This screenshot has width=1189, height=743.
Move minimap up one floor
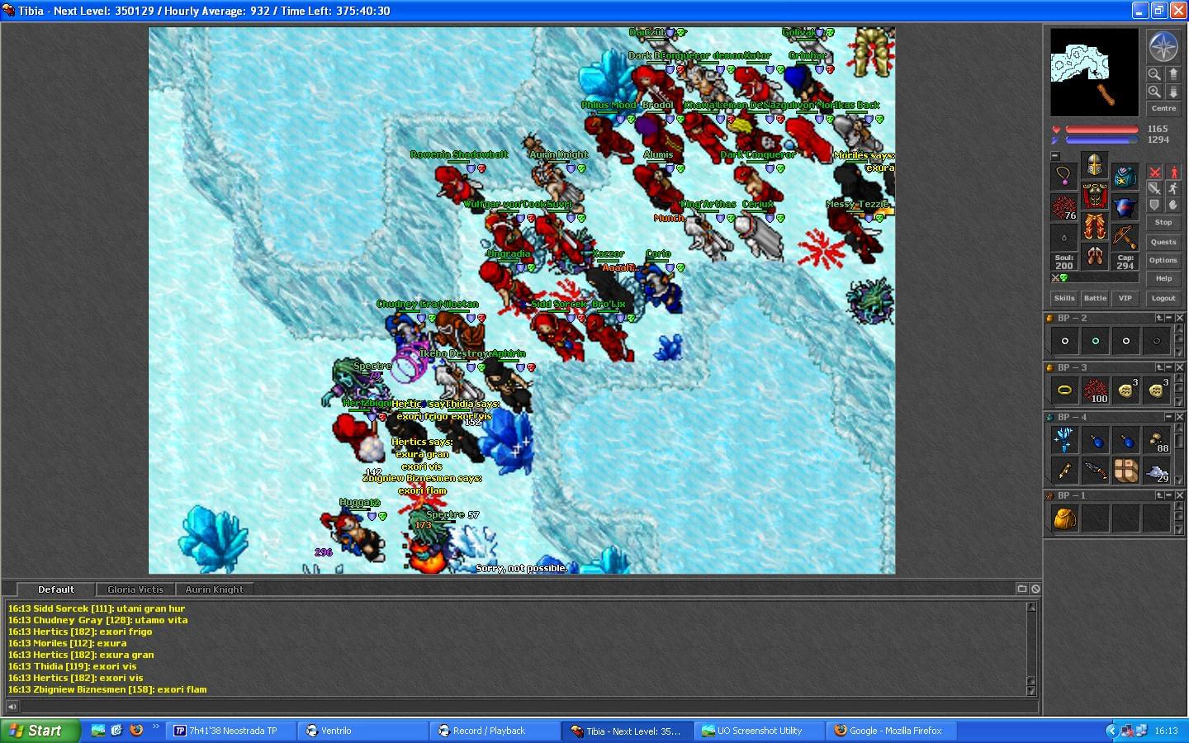[x=1173, y=74]
